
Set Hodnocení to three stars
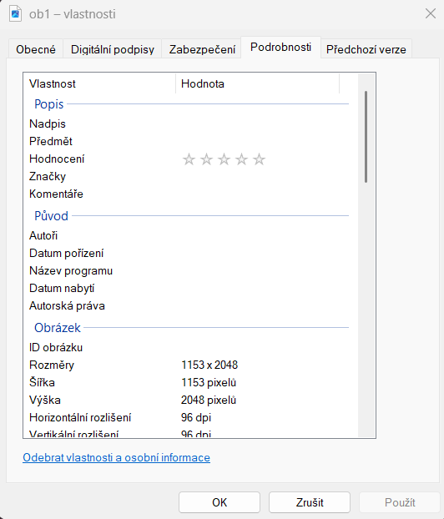click(224, 159)
